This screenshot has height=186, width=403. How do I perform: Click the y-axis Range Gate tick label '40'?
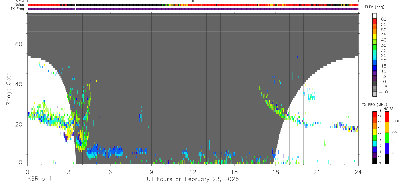click(19, 84)
